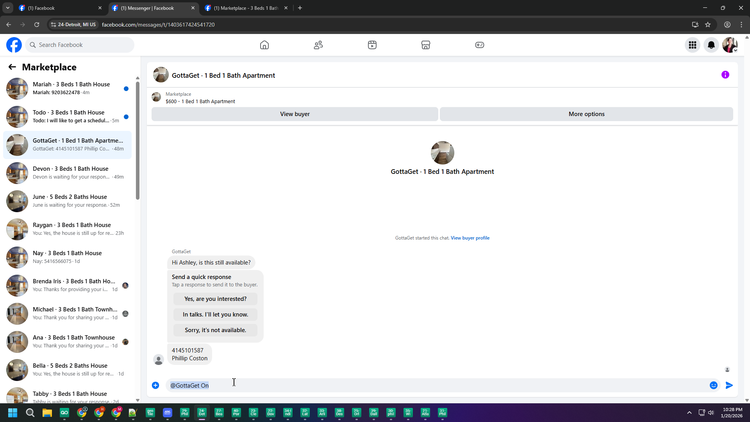Open Chrome's three-dot menu

point(741,25)
